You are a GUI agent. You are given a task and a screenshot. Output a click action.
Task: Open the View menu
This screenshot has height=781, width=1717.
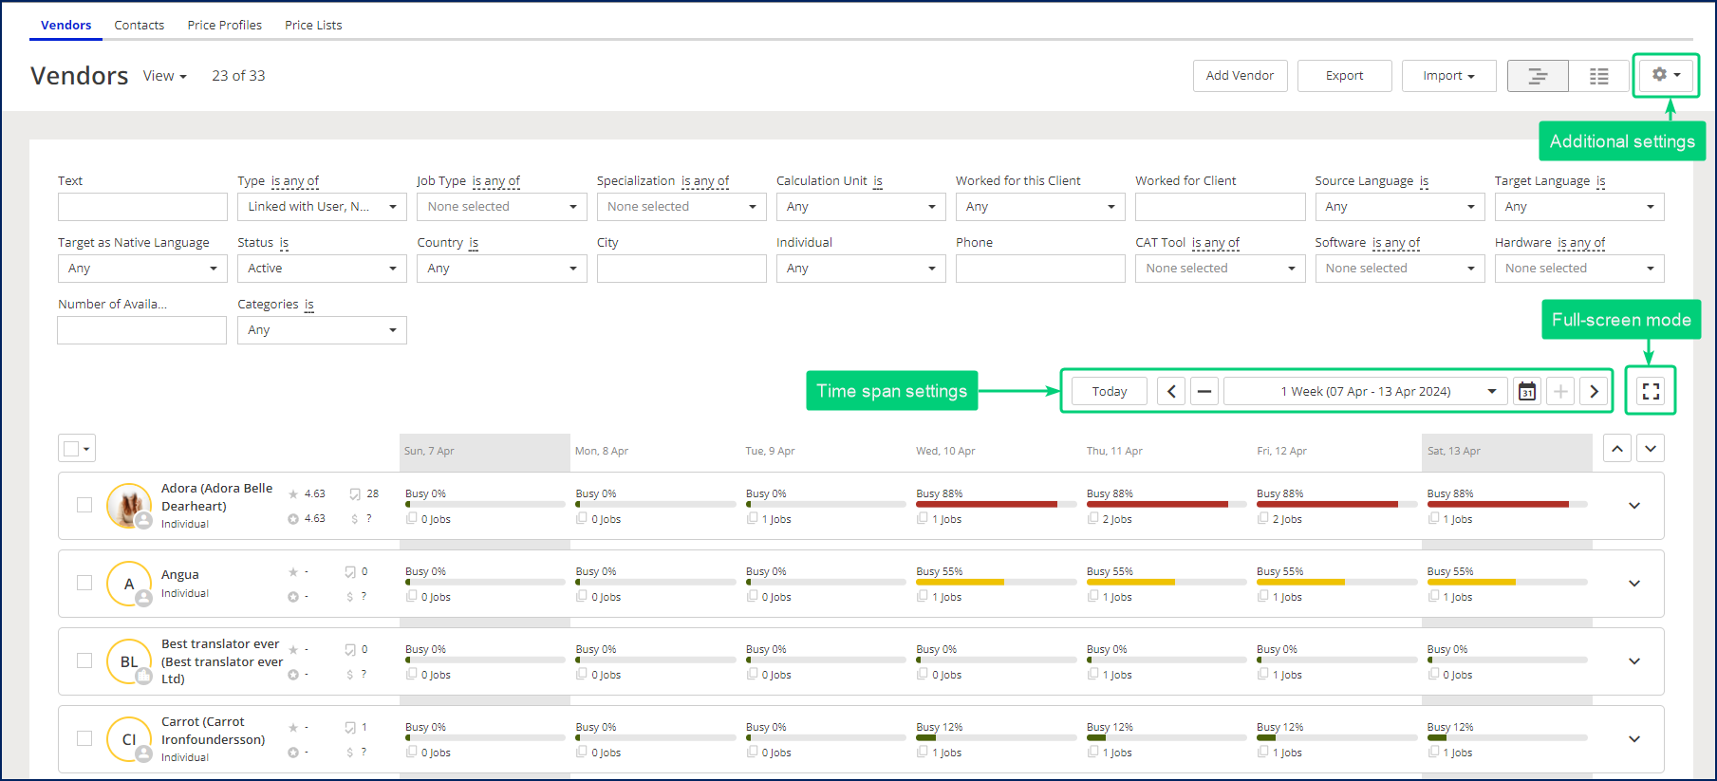pyautogui.click(x=165, y=76)
